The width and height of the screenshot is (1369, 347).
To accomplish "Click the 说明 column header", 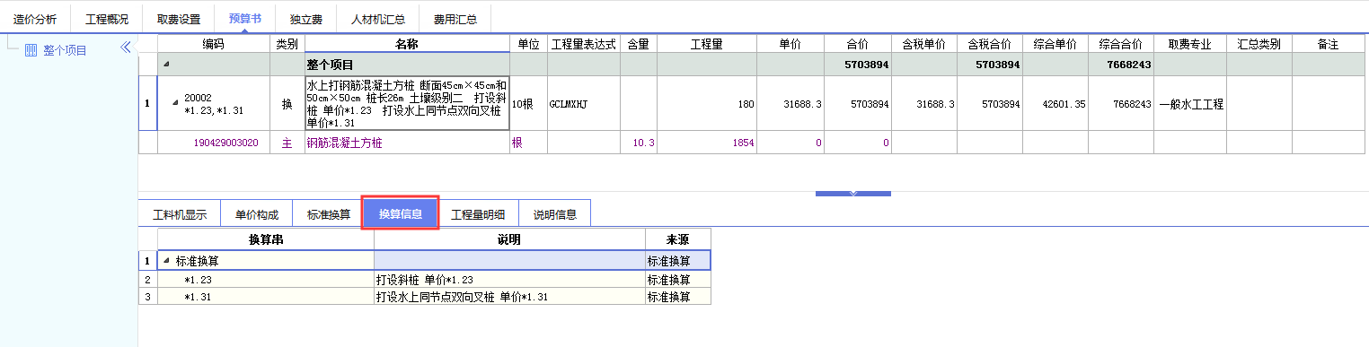I will tap(509, 239).
